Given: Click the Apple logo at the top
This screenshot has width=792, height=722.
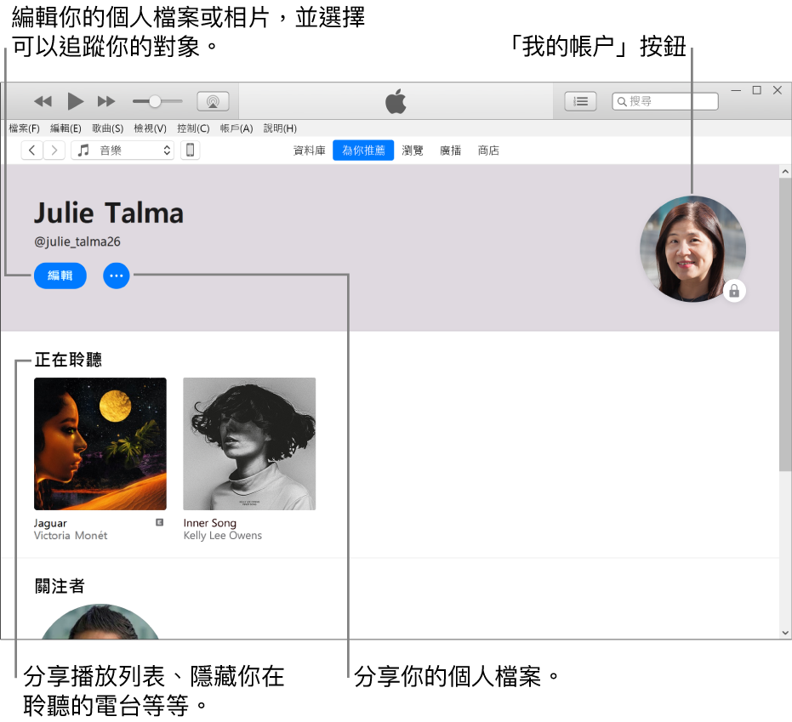Looking at the screenshot, I should pyautogui.click(x=396, y=100).
